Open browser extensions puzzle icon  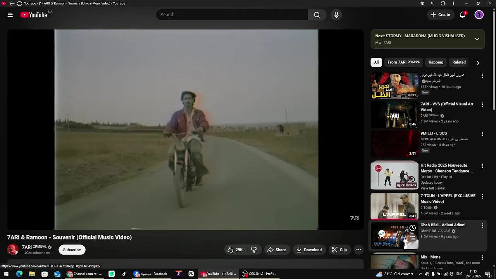[x=443, y=3]
